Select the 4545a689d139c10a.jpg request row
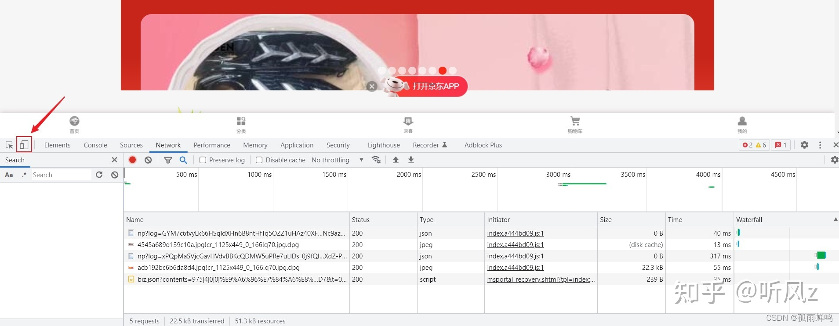Viewport: 839px width, 326px height. pos(481,244)
